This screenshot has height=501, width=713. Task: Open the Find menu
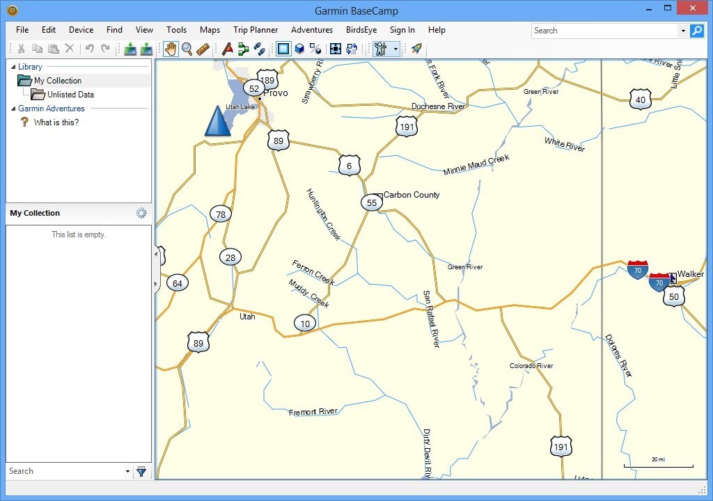[x=114, y=29]
